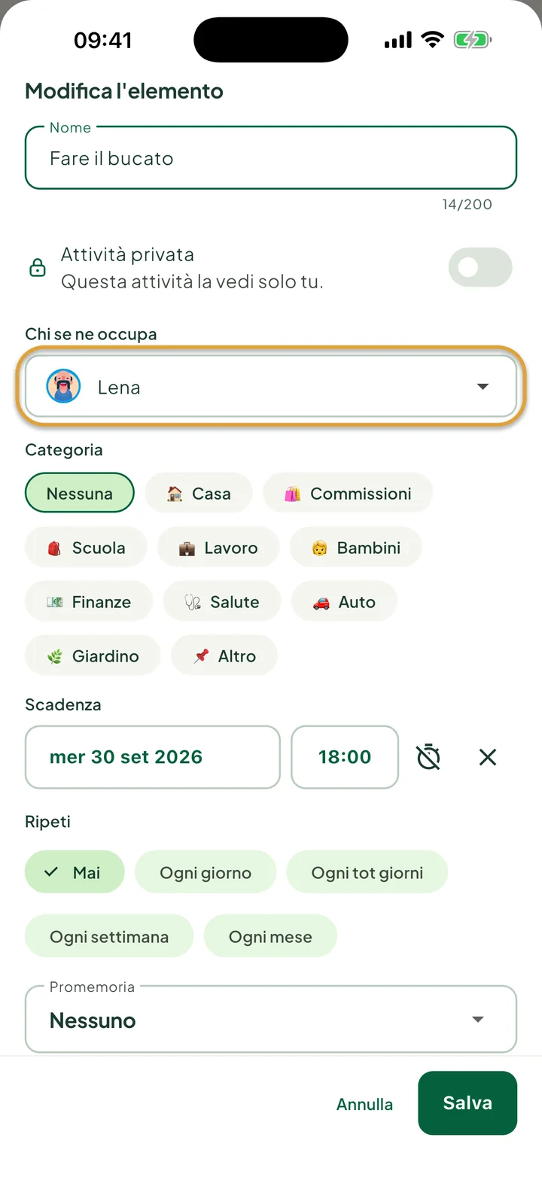Screen dimensions: 542x1177
Task: Pick the Lavoro briefcase category
Action: [218, 548]
